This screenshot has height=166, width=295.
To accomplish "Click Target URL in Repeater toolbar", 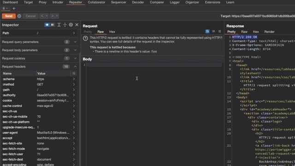I will [258, 16].
